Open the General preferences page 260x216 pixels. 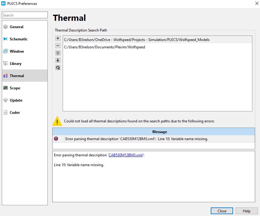click(17, 27)
